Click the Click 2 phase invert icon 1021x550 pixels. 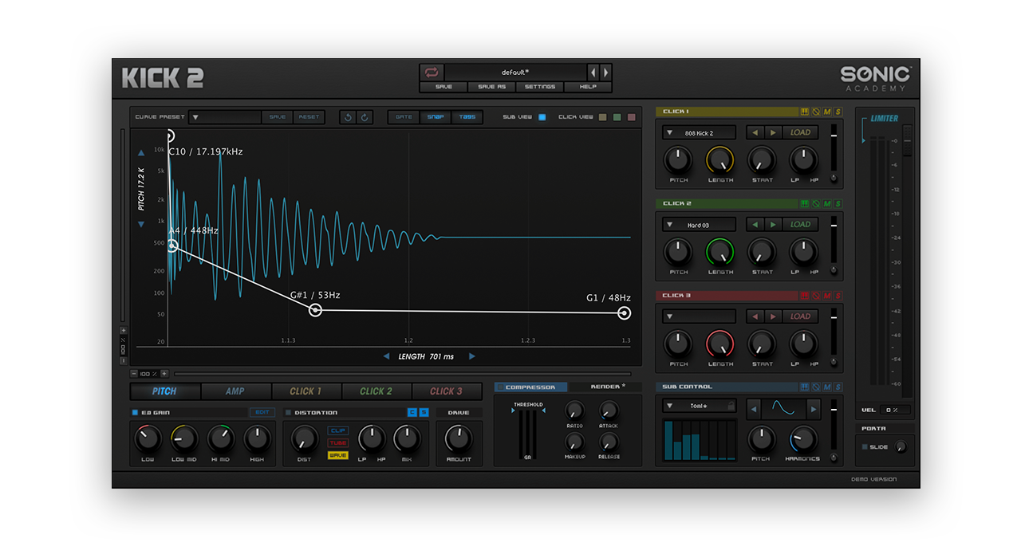pos(815,204)
